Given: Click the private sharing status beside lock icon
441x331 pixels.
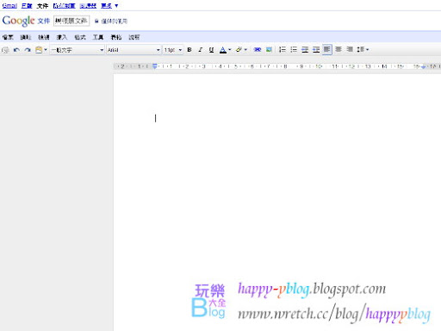Looking at the screenshot, I should coord(115,21).
